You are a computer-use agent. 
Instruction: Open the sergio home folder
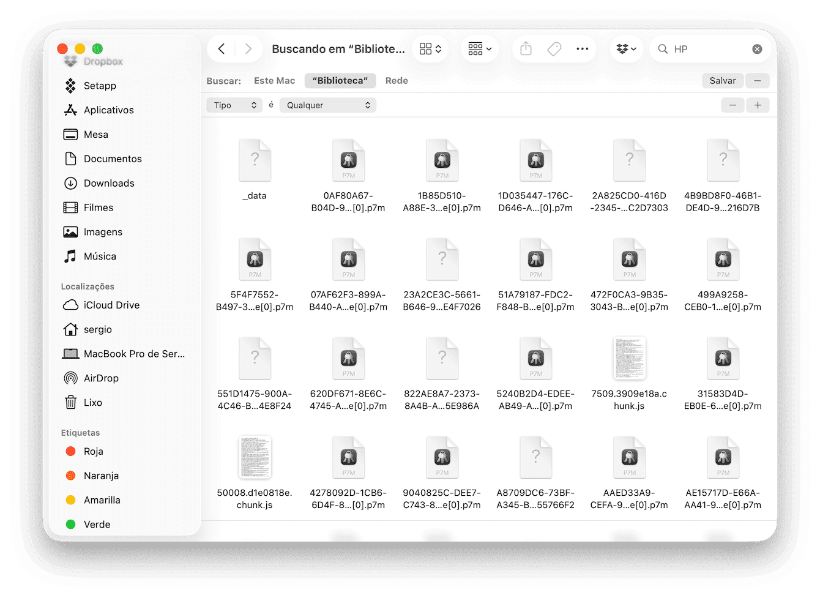[97, 330]
